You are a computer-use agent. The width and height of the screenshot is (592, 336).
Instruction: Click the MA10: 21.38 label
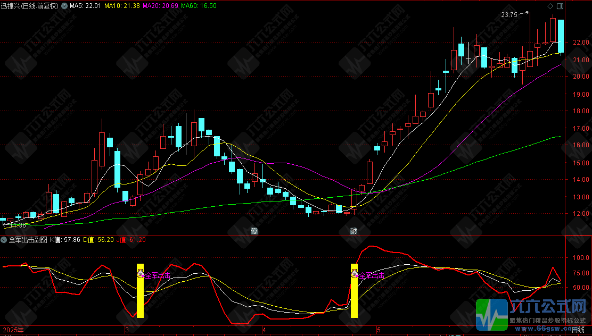[x=122, y=6]
